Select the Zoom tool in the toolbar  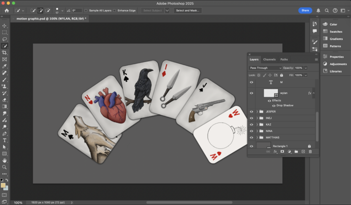tap(5, 167)
